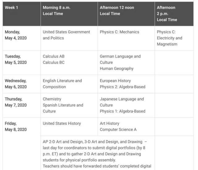The width and height of the screenshot is (198, 170).
Task: Click the "Human Geography" exam entry
Action: coord(117,69)
